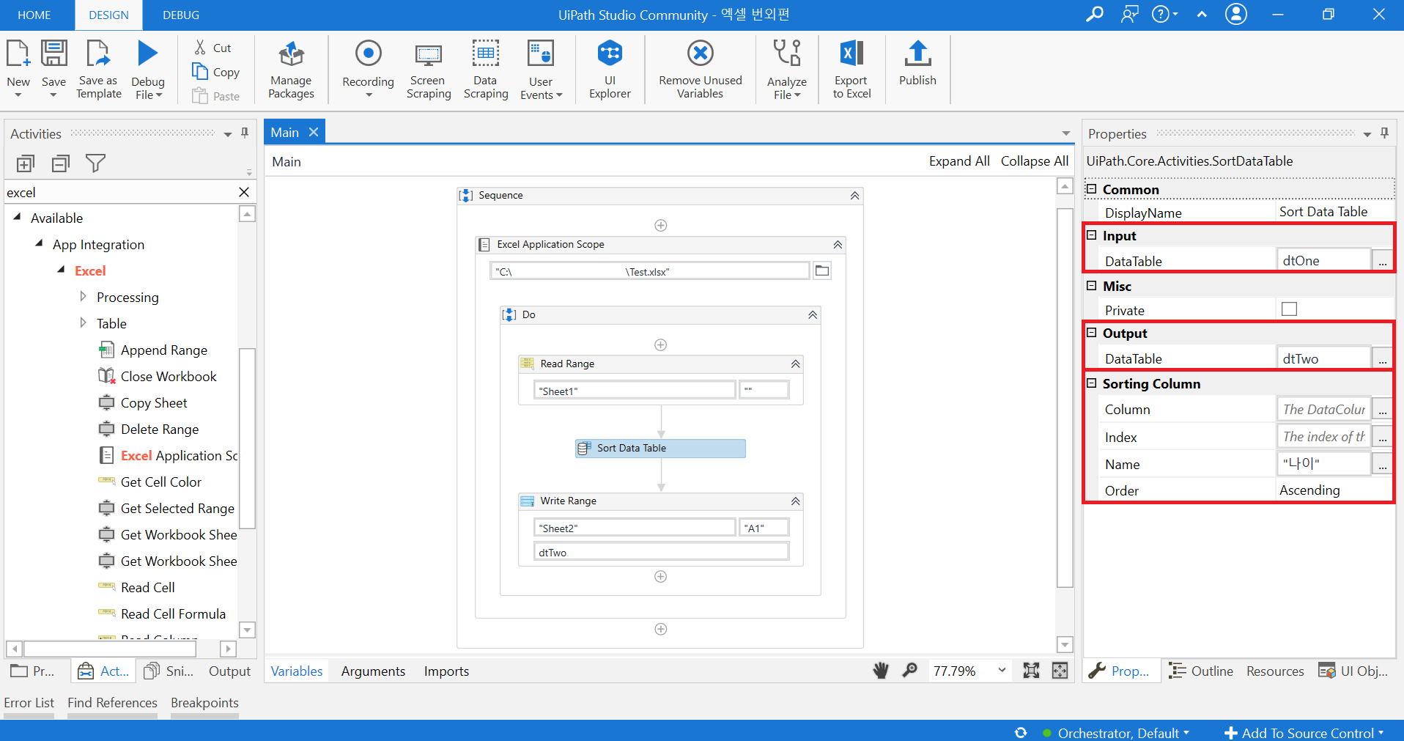
Task: Click the designer search magnifier icon
Action: coord(909,671)
